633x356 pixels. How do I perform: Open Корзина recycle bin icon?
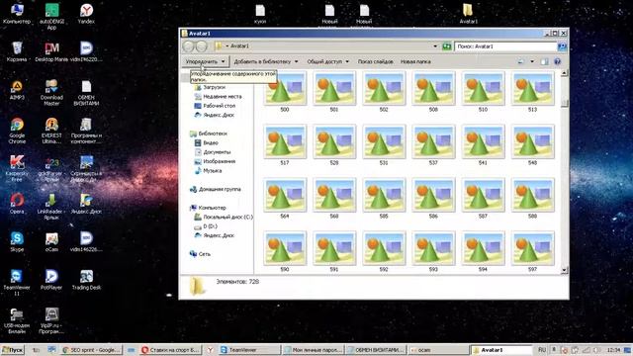[17, 51]
